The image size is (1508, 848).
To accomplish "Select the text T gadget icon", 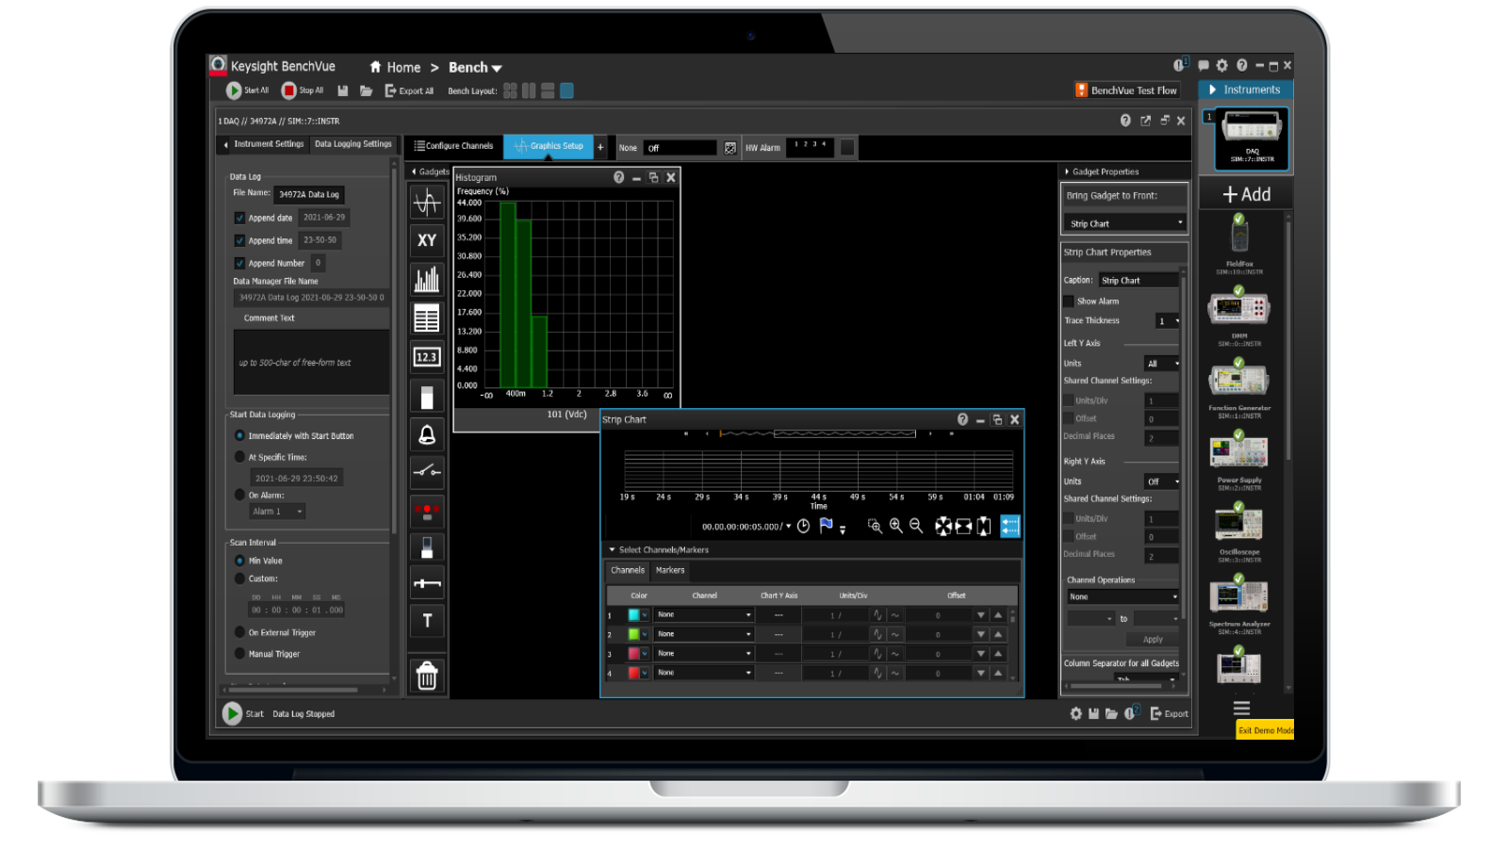I will tap(427, 621).
